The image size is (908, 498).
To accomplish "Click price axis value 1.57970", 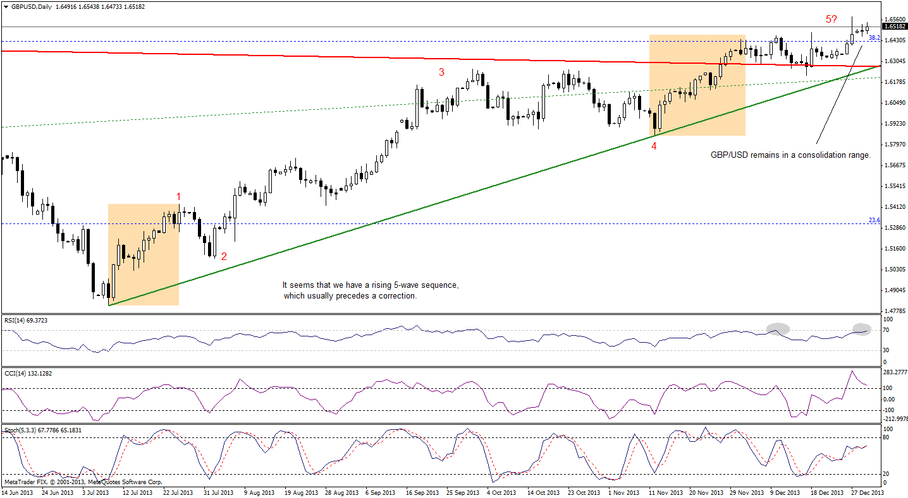I will (x=895, y=145).
